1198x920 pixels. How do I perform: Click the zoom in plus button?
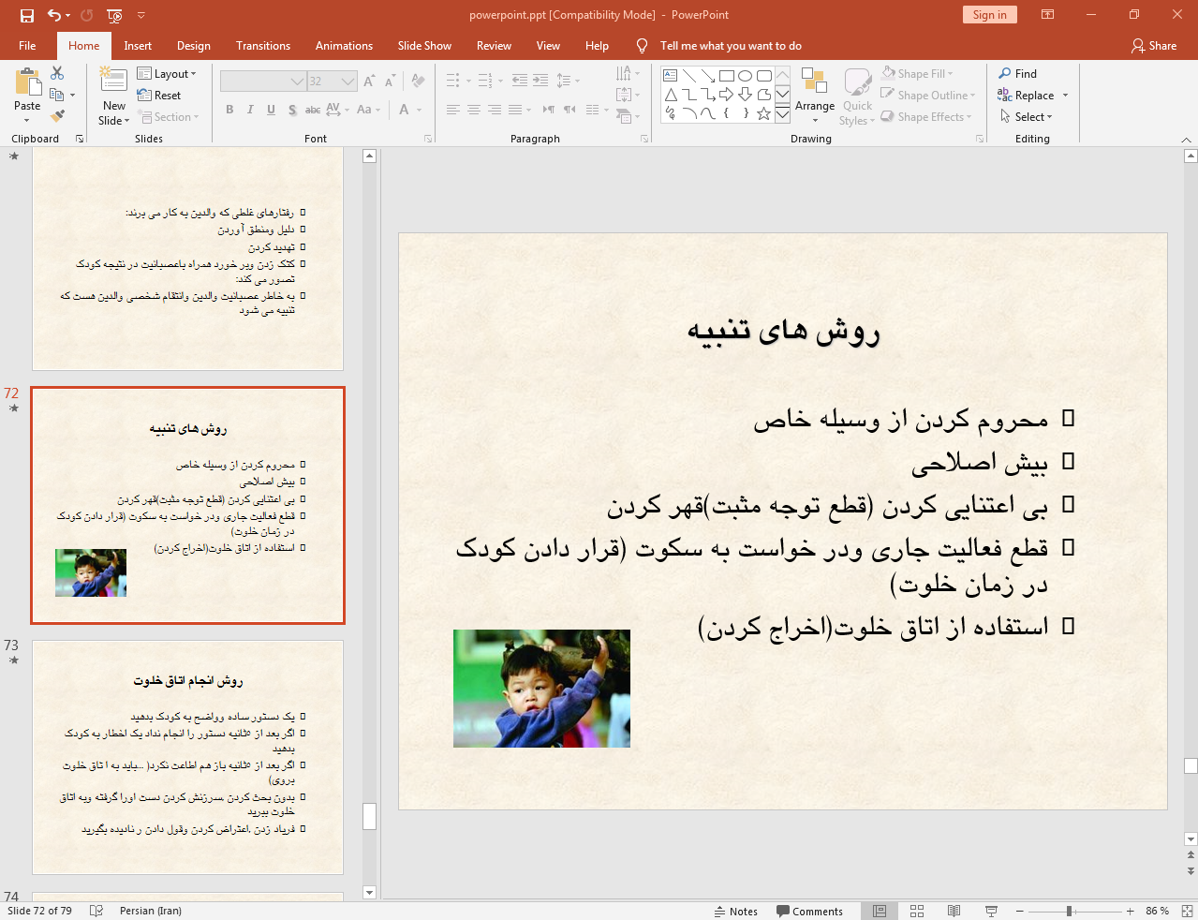click(x=1131, y=911)
